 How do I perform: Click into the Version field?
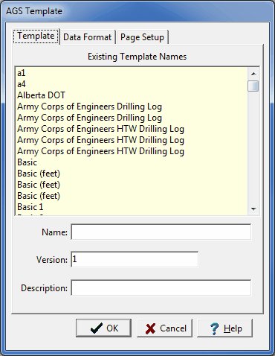[x=135, y=259]
